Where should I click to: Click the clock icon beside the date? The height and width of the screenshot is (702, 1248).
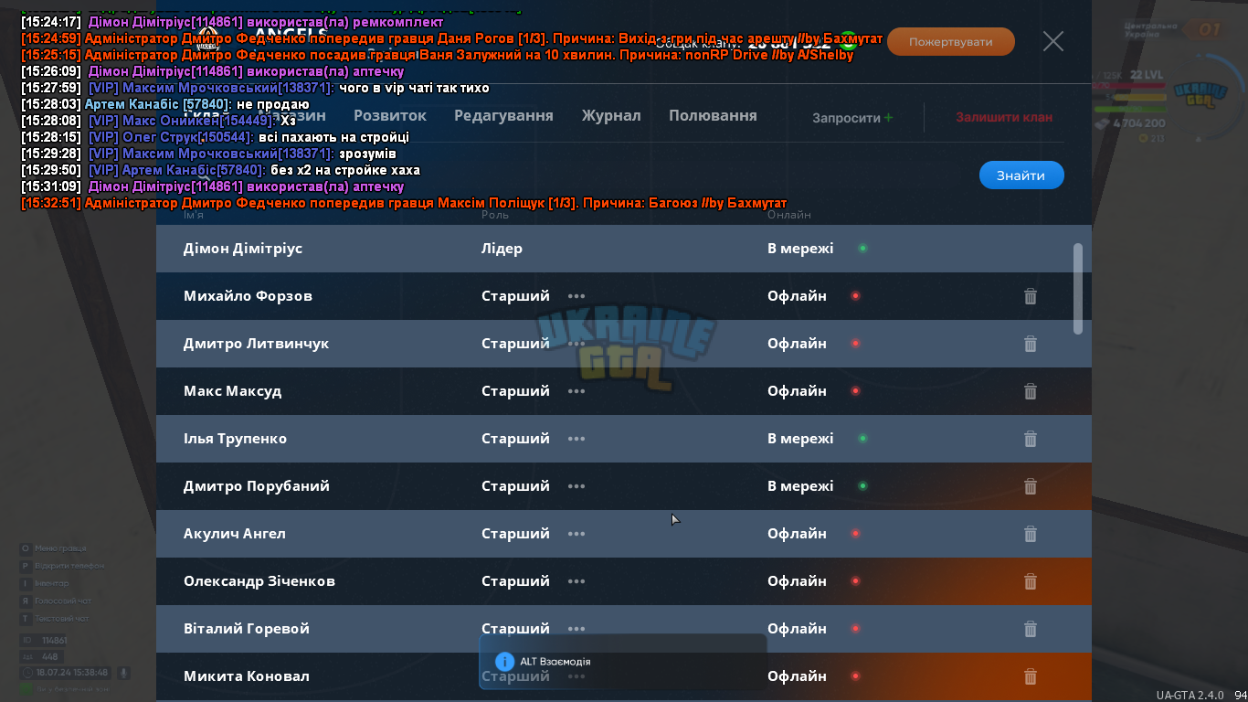26,673
